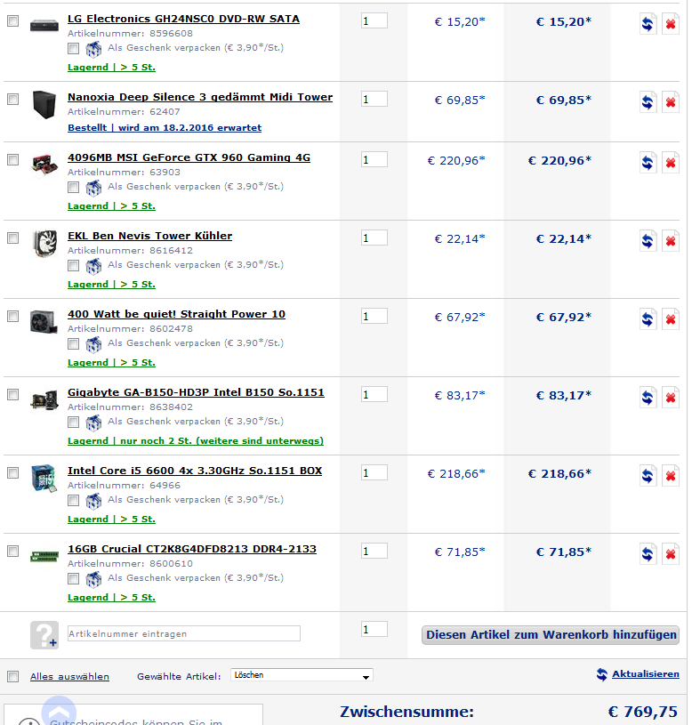Delete the Gigabyte GA-B150-HD3P mainboard
Viewport: 692px width, 725px height.
[671, 397]
